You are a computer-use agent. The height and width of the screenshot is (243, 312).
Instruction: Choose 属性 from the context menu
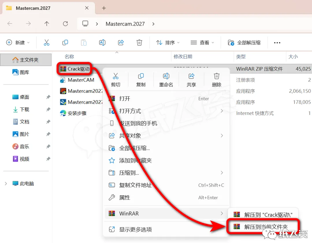pyautogui.click(x=166, y=198)
